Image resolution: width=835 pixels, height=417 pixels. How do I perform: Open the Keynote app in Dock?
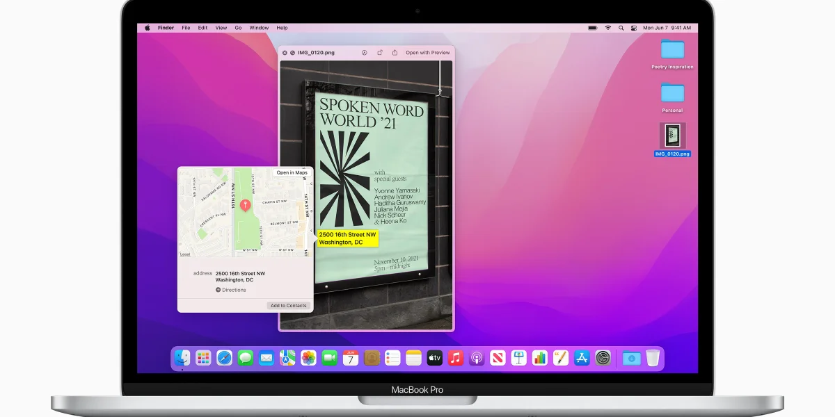click(x=519, y=358)
